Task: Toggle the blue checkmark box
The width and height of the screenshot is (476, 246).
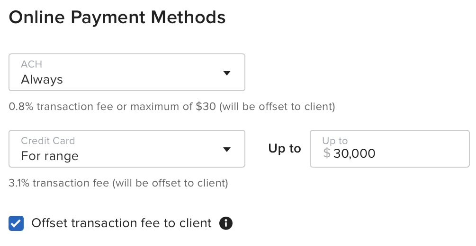Action: tap(16, 223)
